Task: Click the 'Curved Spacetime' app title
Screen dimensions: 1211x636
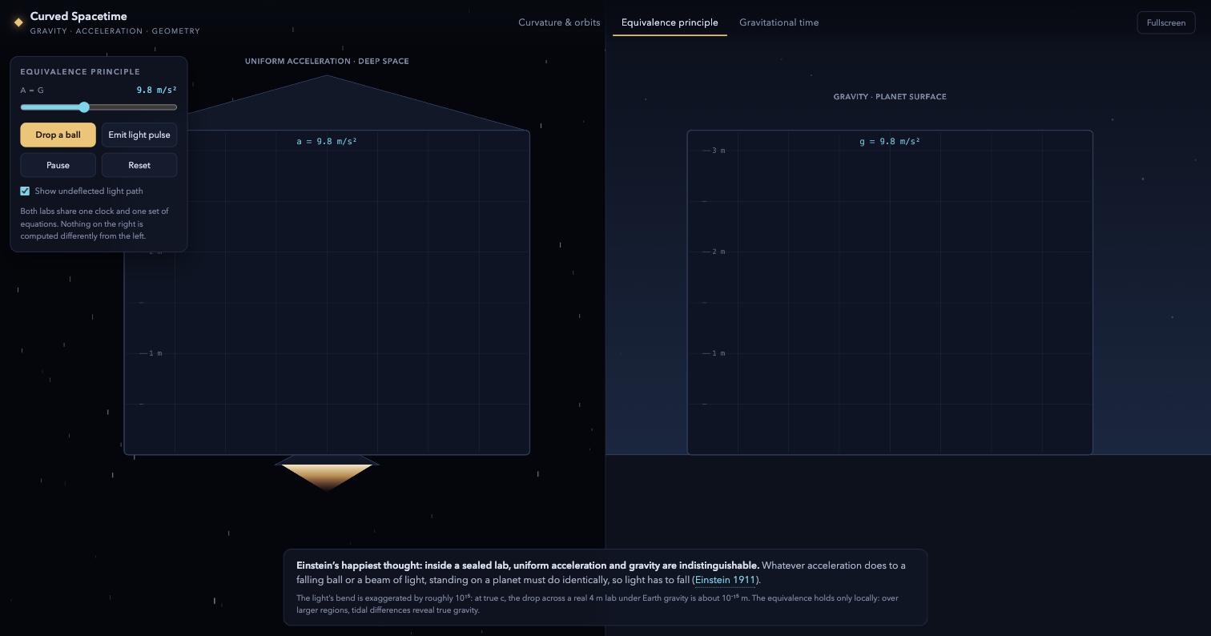Action: (x=78, y=16)
